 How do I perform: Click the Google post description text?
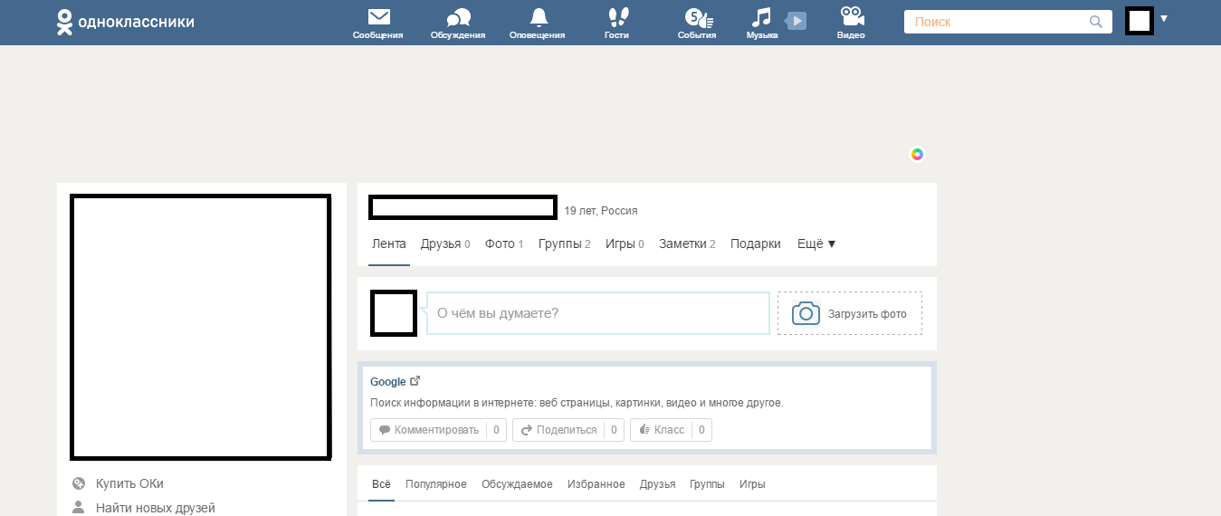pos(577,403)
